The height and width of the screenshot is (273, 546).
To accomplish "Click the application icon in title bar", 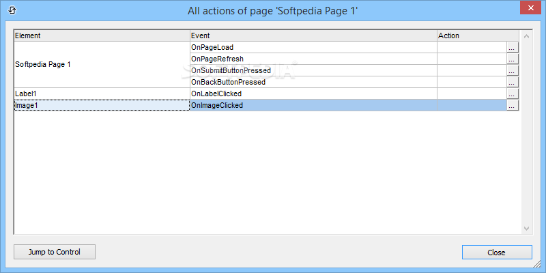I will tap(12, 10).
